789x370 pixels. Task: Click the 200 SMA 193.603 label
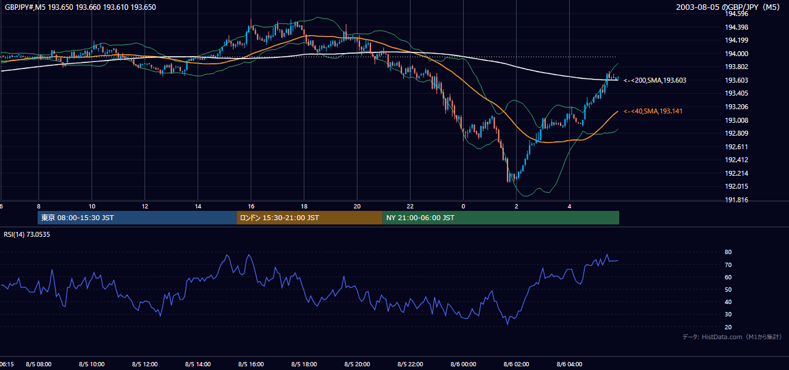pyautogui.click(x=655, y=80)
